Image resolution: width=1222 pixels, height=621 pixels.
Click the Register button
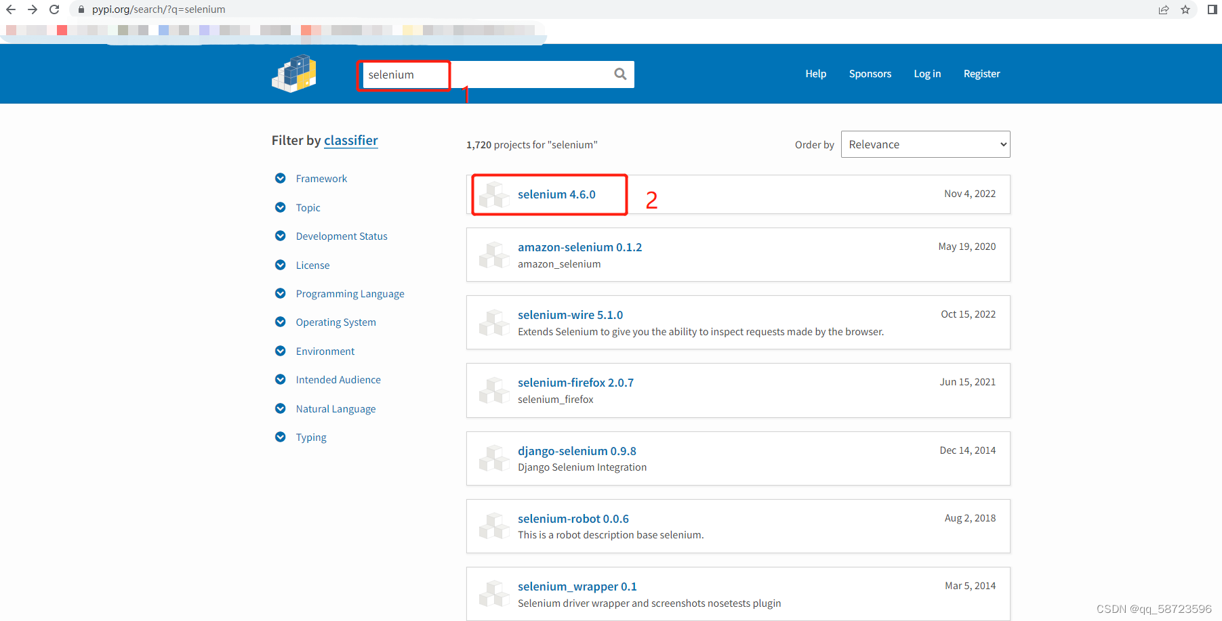[981, 74]
